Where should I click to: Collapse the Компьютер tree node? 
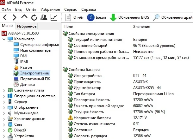coord(4,39)
